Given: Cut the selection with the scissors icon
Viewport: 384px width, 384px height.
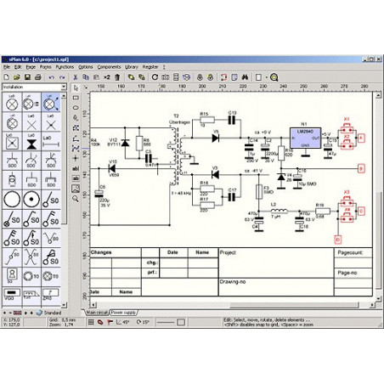Looking at the screenshot, I should point(76,77).
